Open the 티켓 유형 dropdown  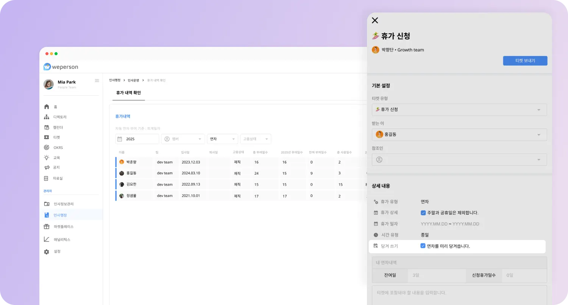pyautogui.click(x=459, y=110)
